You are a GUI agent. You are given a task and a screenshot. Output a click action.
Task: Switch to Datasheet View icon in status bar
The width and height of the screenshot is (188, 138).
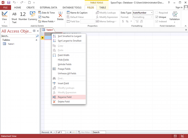tap(175, 136)
